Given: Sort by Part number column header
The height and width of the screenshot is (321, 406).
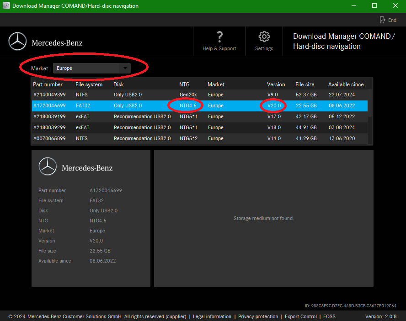Looking at the screenshot, I should (x=48, y=84).
